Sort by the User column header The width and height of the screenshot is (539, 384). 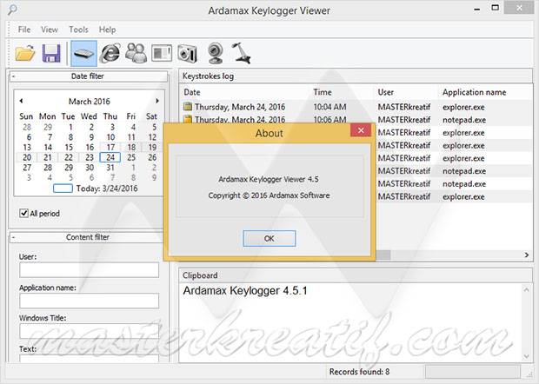point(406,92)
